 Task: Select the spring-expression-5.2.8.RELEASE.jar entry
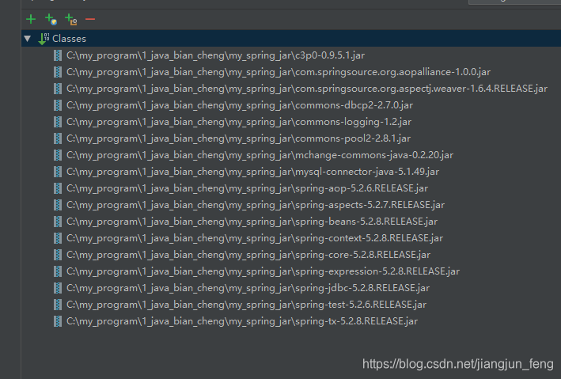point(263,271)
